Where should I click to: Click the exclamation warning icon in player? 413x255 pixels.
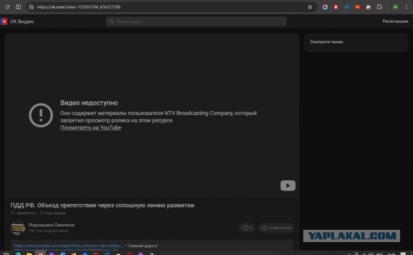(x=41, y=115)
